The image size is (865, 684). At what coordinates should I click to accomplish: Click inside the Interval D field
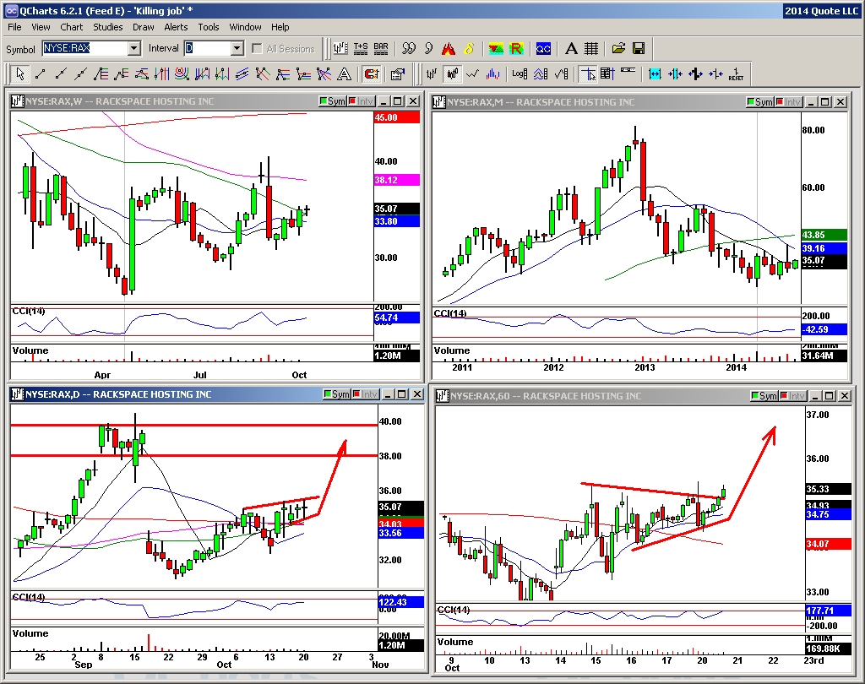pyautogui.click(x=208, y=48)
